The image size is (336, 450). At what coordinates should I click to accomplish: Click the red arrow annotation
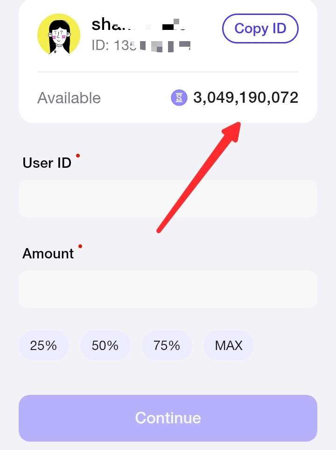(x=199, y=177)
